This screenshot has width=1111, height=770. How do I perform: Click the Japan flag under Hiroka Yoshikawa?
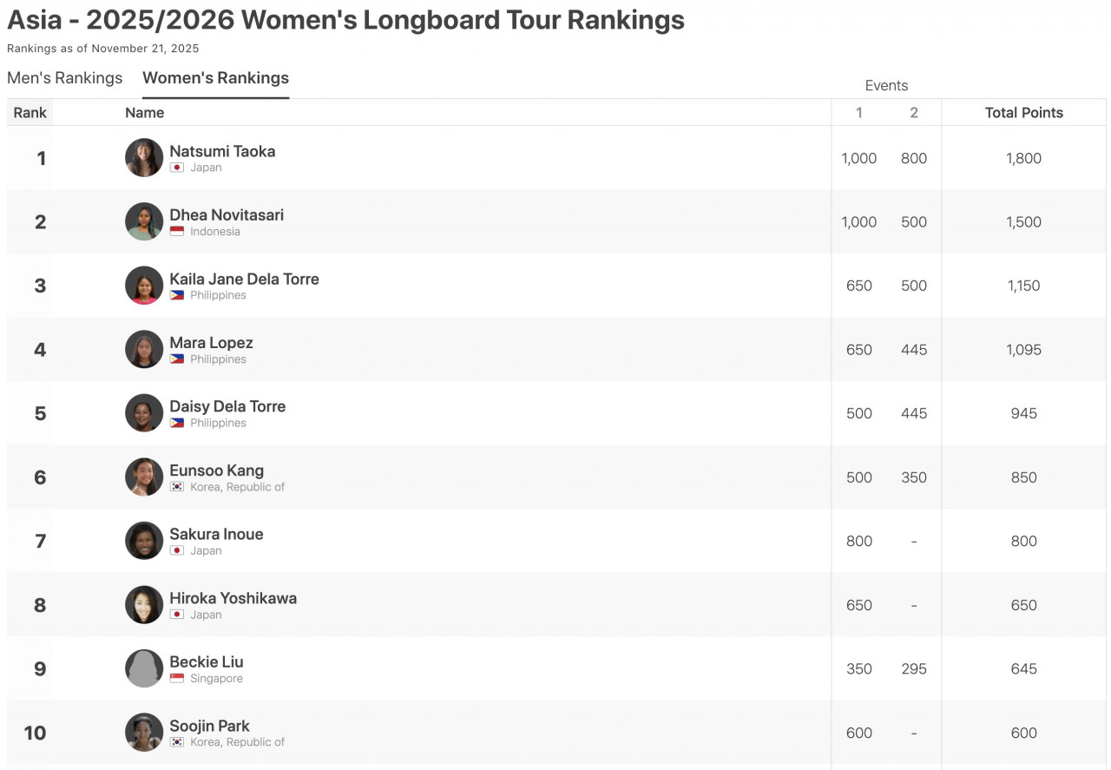(177, 615)
